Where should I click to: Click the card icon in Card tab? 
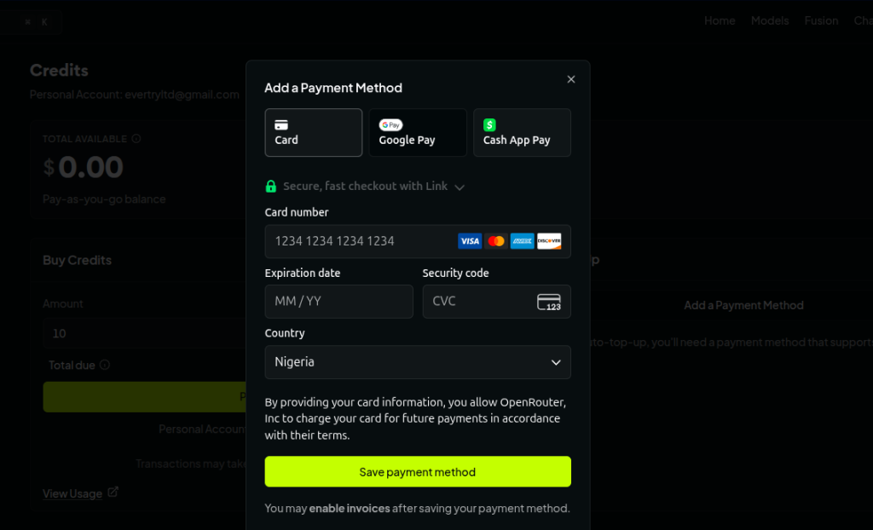pos(281,124)
